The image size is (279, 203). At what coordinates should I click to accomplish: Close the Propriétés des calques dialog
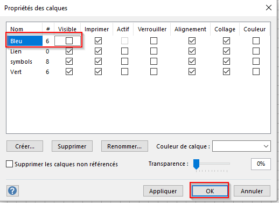pyautogui.click(x=269, y=8)
